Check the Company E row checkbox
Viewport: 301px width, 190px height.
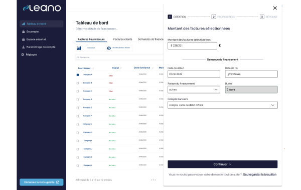(78, 107)
